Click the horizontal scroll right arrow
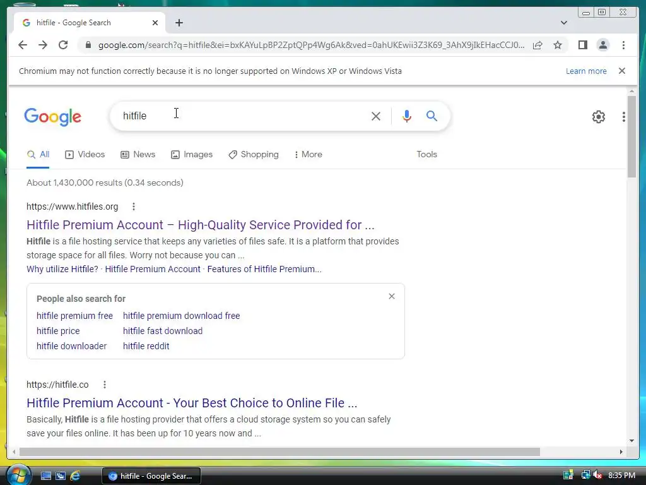The width and height of the screenshot is (646, 485). (x=621, y=452)
